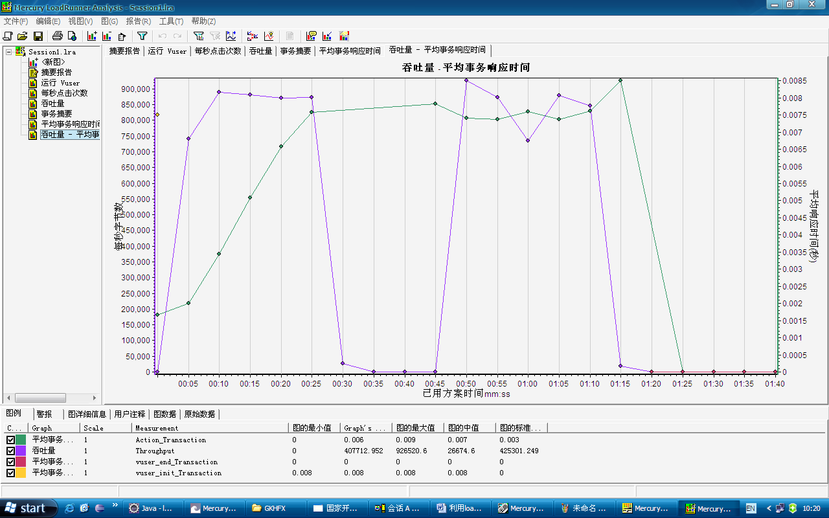Click the report icon beside 摘要报告 in tree
The height and width of the screenshot is (518, 829).
click(x=33, y=72)
